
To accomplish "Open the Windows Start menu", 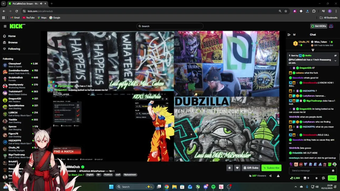I will pyautogui.click(x=111, y=187).
